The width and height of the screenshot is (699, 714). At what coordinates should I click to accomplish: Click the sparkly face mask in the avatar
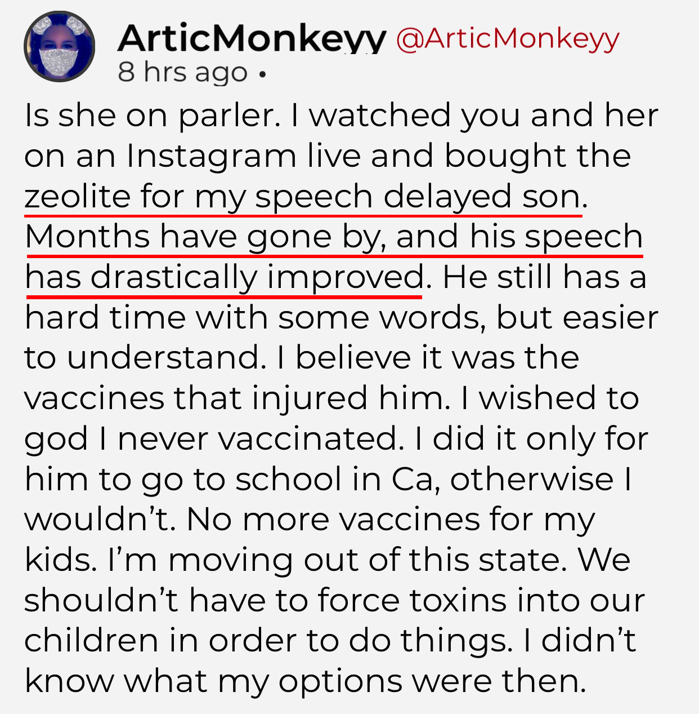click(x=60, y=61)
